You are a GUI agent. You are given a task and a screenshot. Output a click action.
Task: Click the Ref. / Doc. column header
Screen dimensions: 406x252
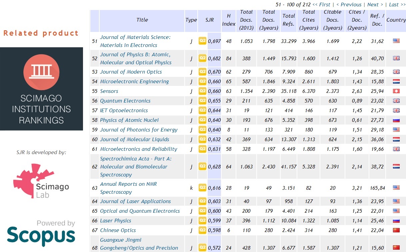click(x=377, y=20)
